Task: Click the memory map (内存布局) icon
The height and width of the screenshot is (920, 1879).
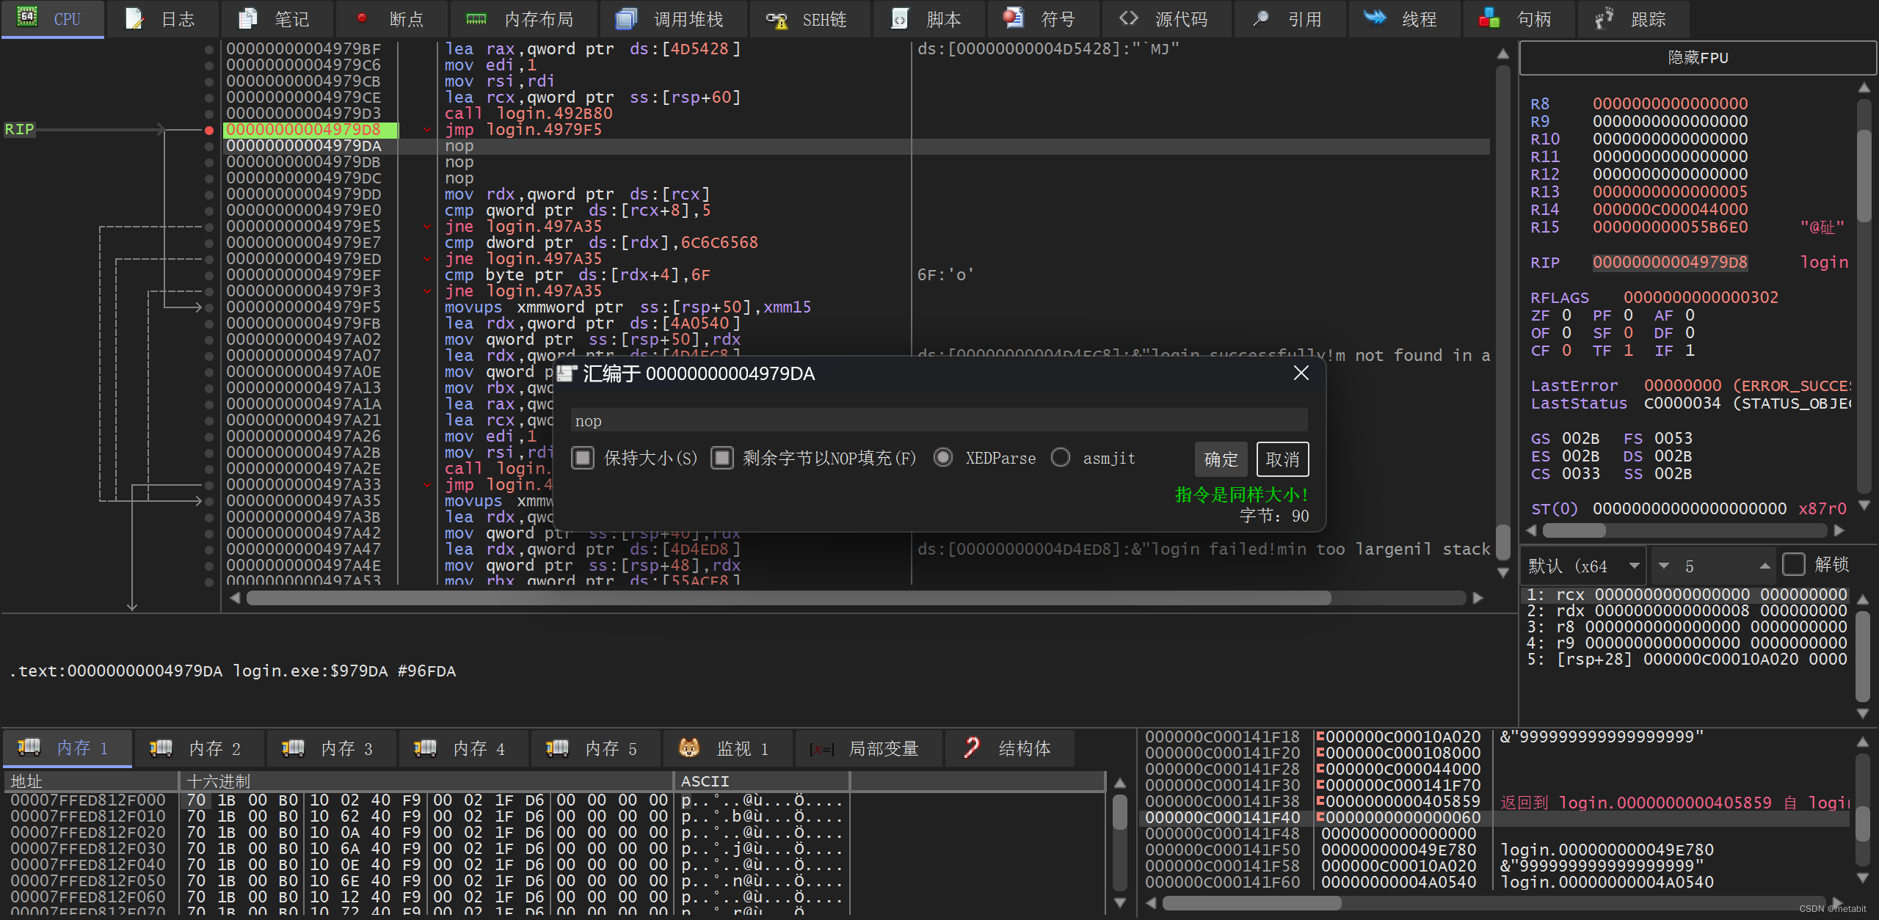Action: click(x=476, y=19)
